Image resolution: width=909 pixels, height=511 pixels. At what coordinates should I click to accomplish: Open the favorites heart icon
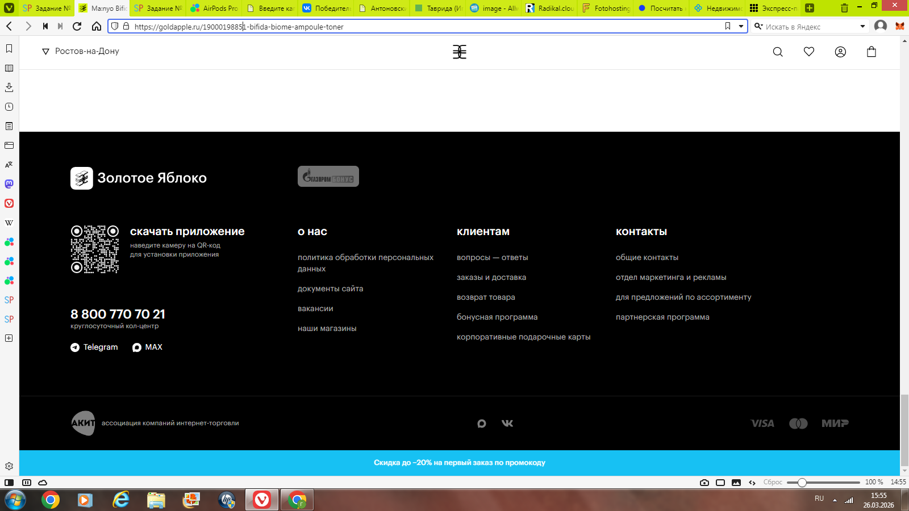(809, 52)
